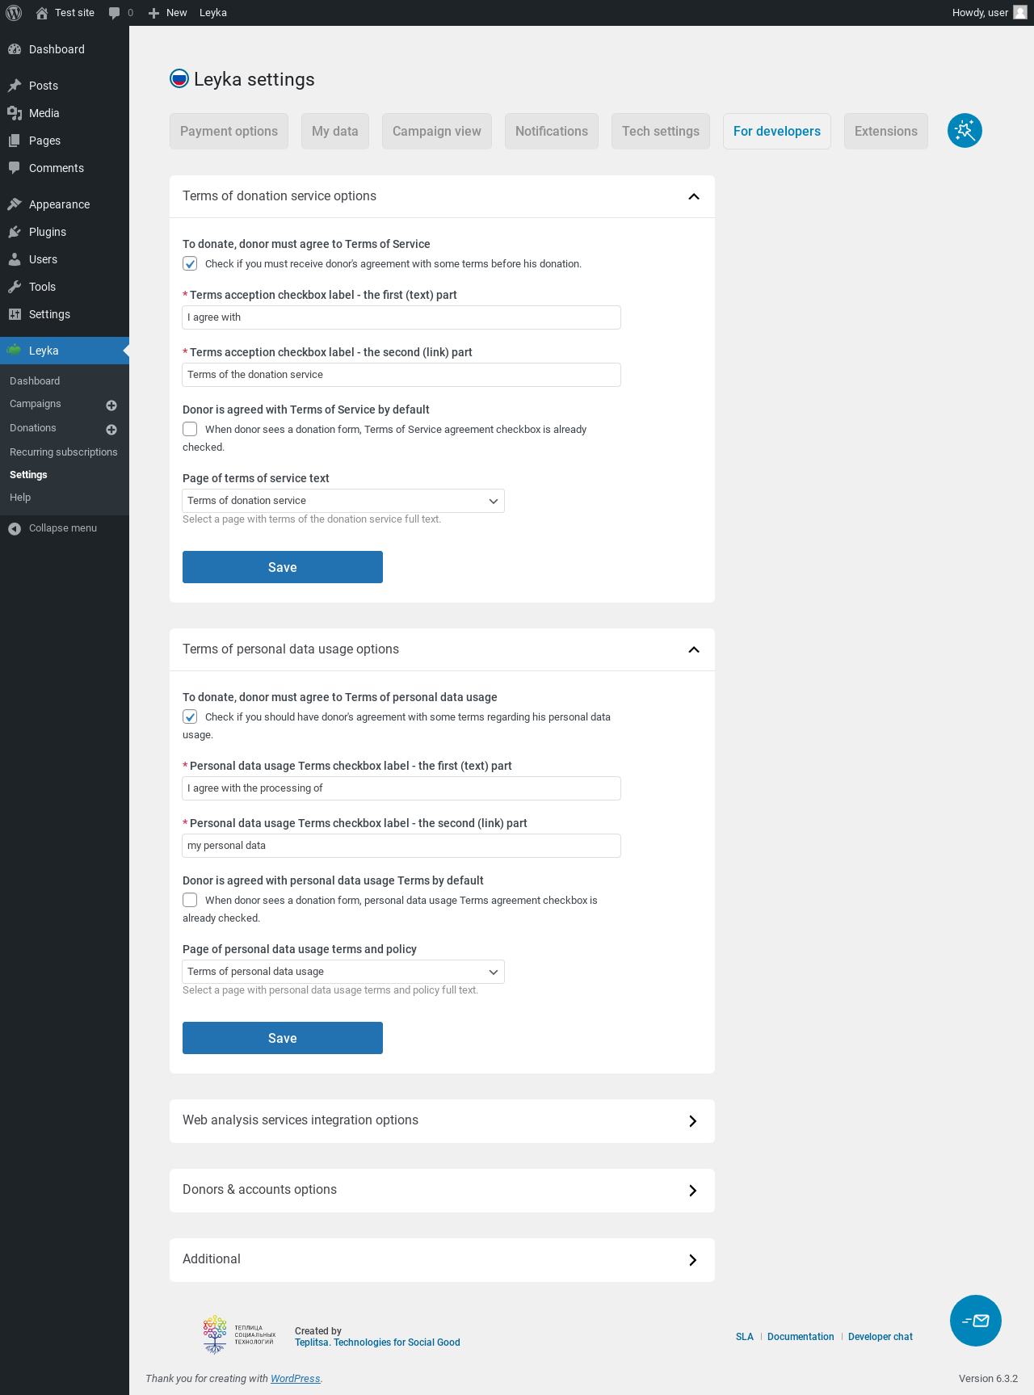Click the WordPress logo icon
This screenshot has width=1034, height=1395.
pyautogui.click(x=14, y=13)
